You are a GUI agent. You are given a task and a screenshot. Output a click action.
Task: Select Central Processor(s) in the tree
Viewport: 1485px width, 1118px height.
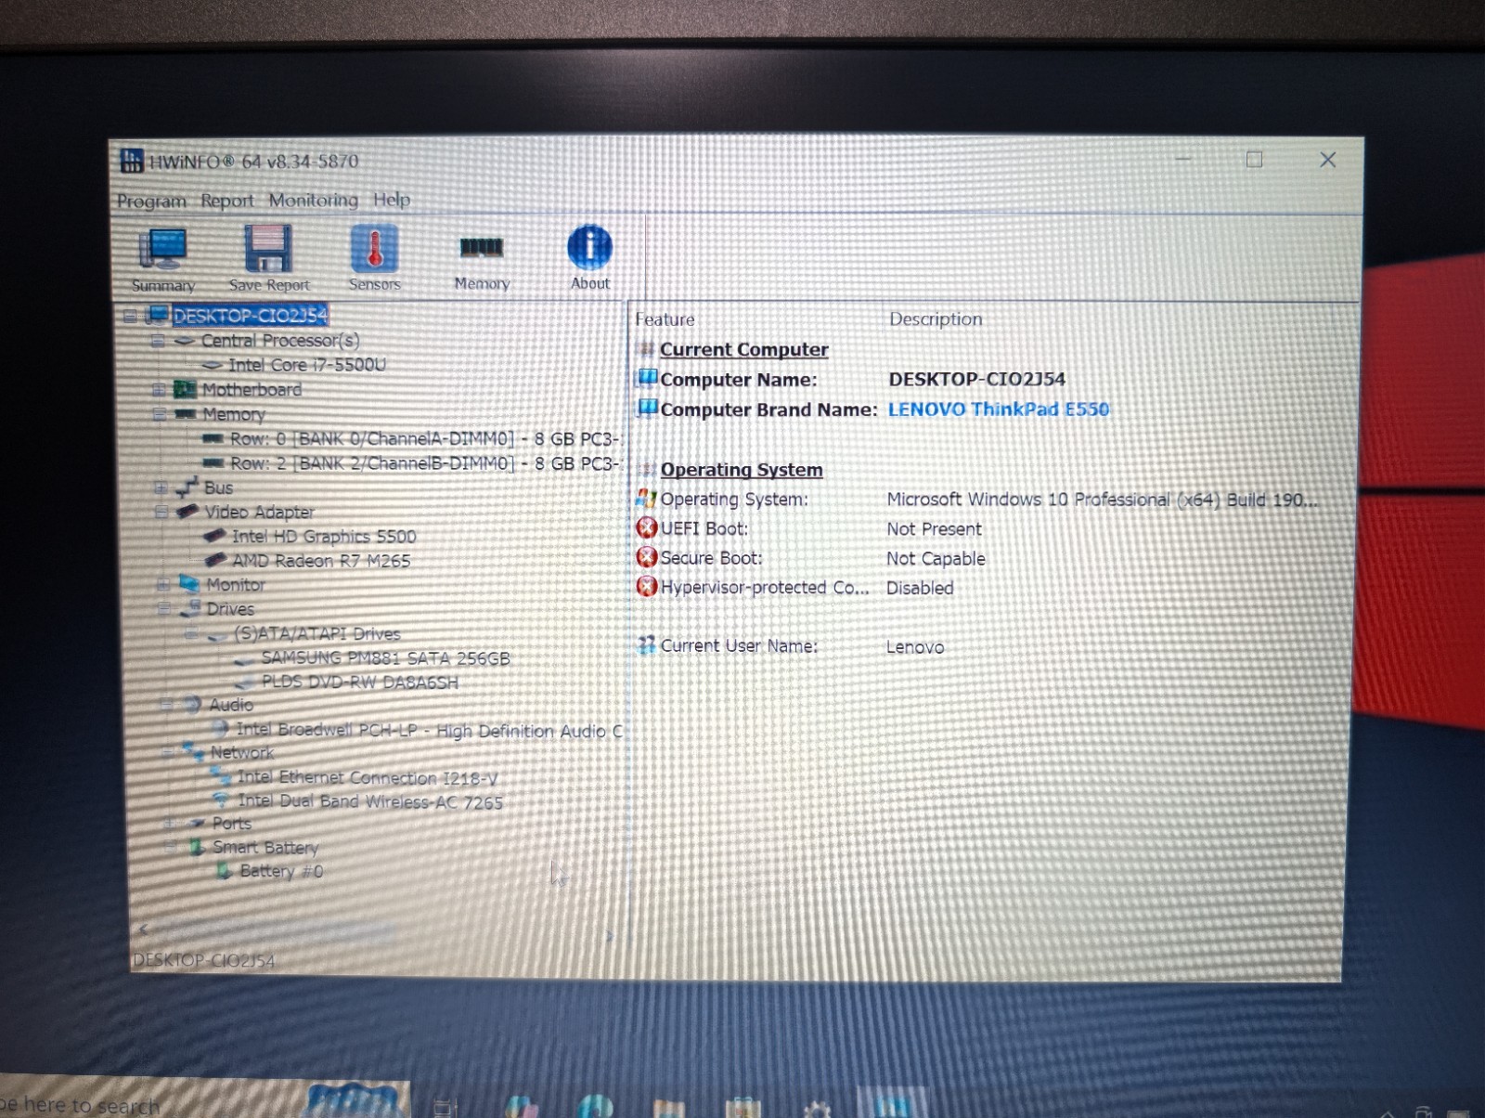pyautogui.click(x=280, y=341)
